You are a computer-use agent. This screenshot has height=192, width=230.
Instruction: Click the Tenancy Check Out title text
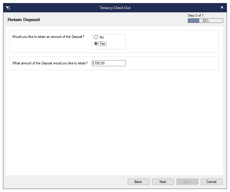coord(115,8)
